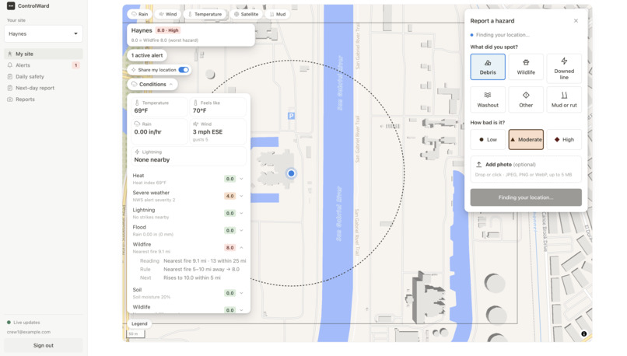Set severity to Low

(x=488, y=139)
